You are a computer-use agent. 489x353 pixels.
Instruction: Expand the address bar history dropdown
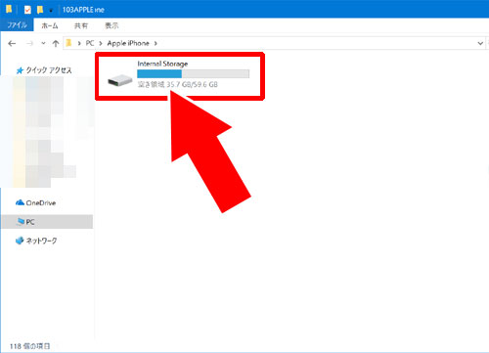(480, 43)
